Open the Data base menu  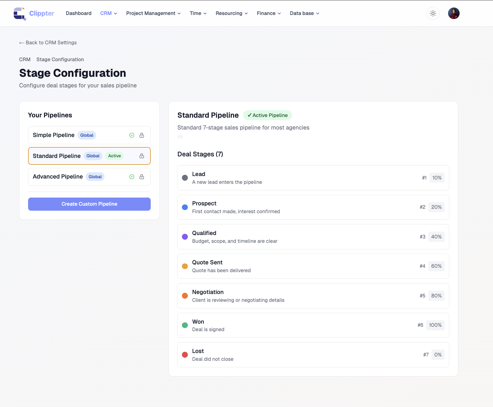click(304, 13)
